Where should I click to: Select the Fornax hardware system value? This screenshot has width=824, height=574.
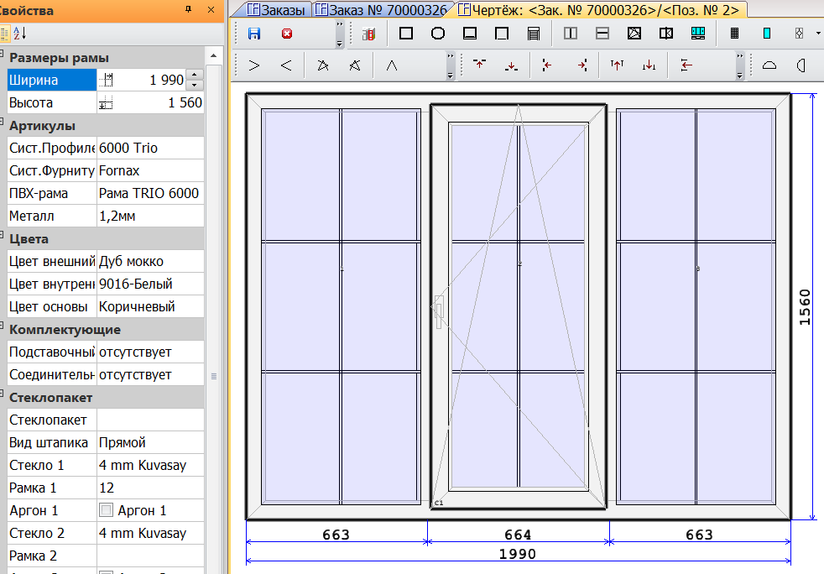click(150, 171)
